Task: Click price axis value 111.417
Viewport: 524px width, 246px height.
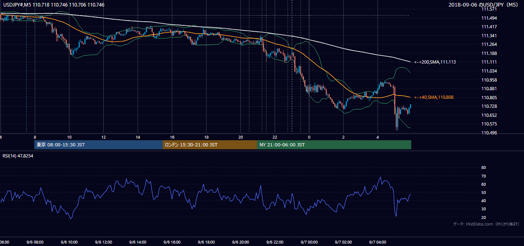Action: point(488,27)
